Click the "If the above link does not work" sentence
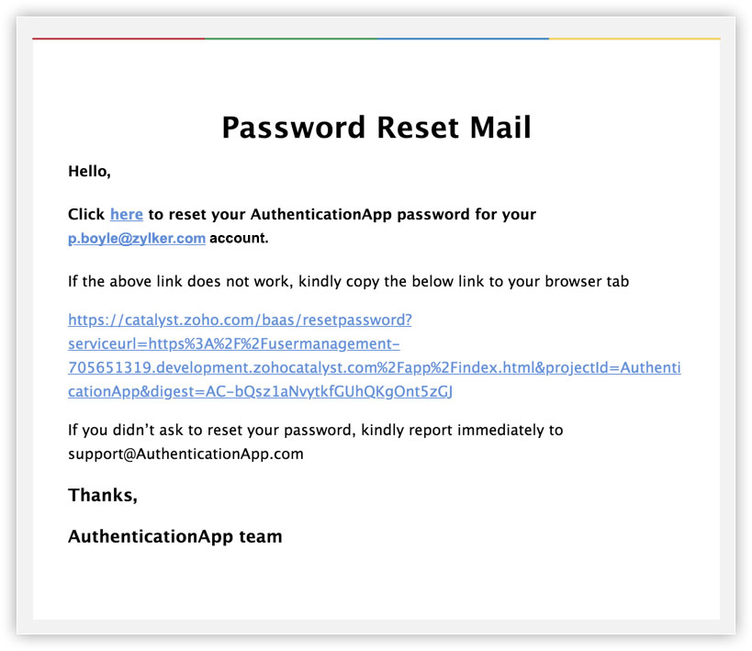This screenshot has height=651, width=752. click(x=348, y=282)
